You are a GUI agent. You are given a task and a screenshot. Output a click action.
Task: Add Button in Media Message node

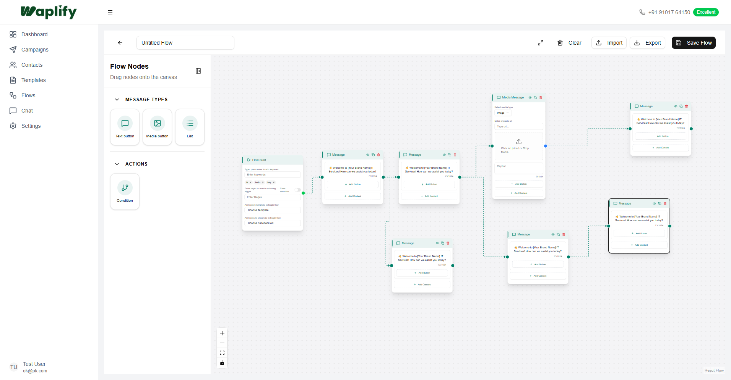point(519,184)
